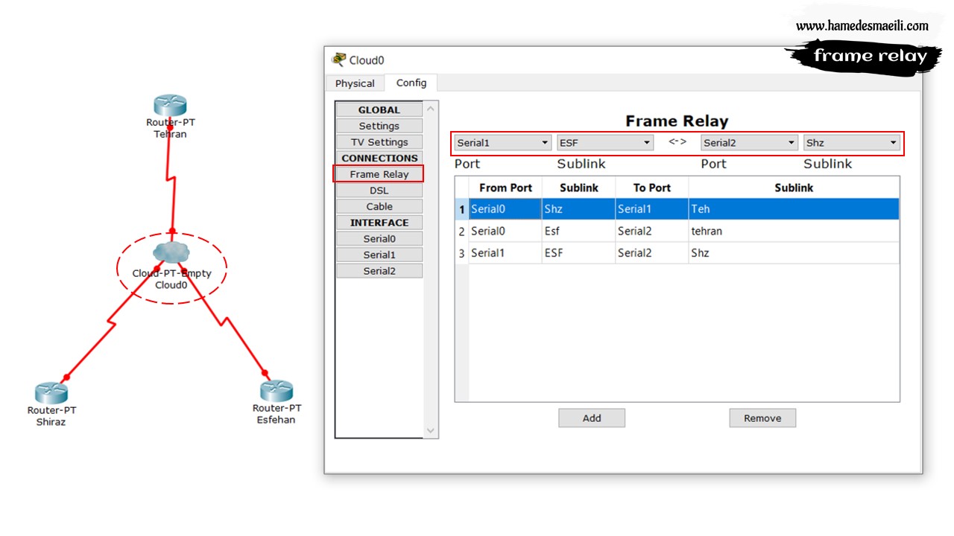This screenshot has width=954, height=536.
Task: Open the Serial0 interface settings
Action: pos(379,239)
